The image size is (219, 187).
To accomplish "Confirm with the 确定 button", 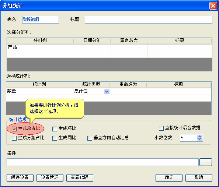I will pyautogui.click(x=169, y=178).
